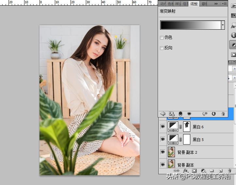The width and height of the screenshot is (236, 185).
Task: Switch to the 信息 tab
Action: 185,4
